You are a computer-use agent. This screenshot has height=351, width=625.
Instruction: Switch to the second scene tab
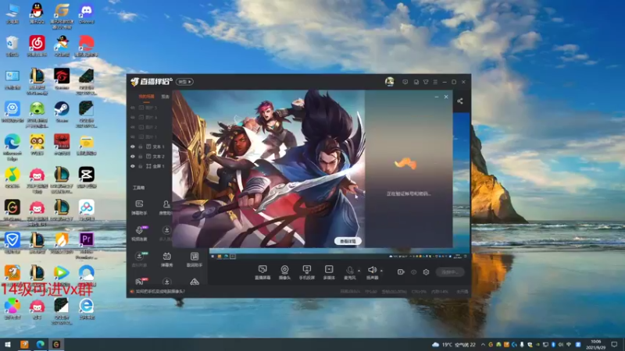coord(165,96)
